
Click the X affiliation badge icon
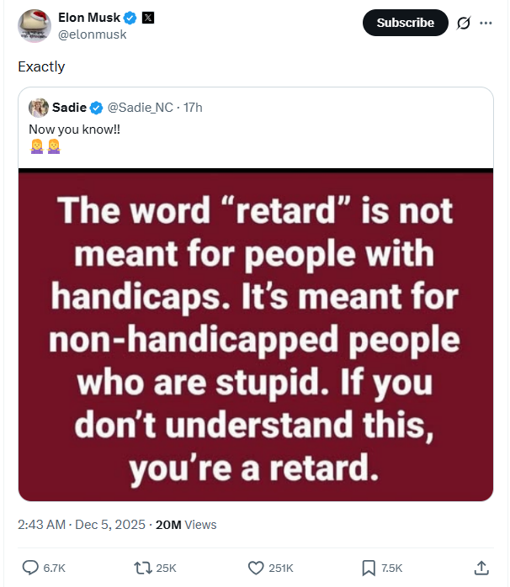148,17
